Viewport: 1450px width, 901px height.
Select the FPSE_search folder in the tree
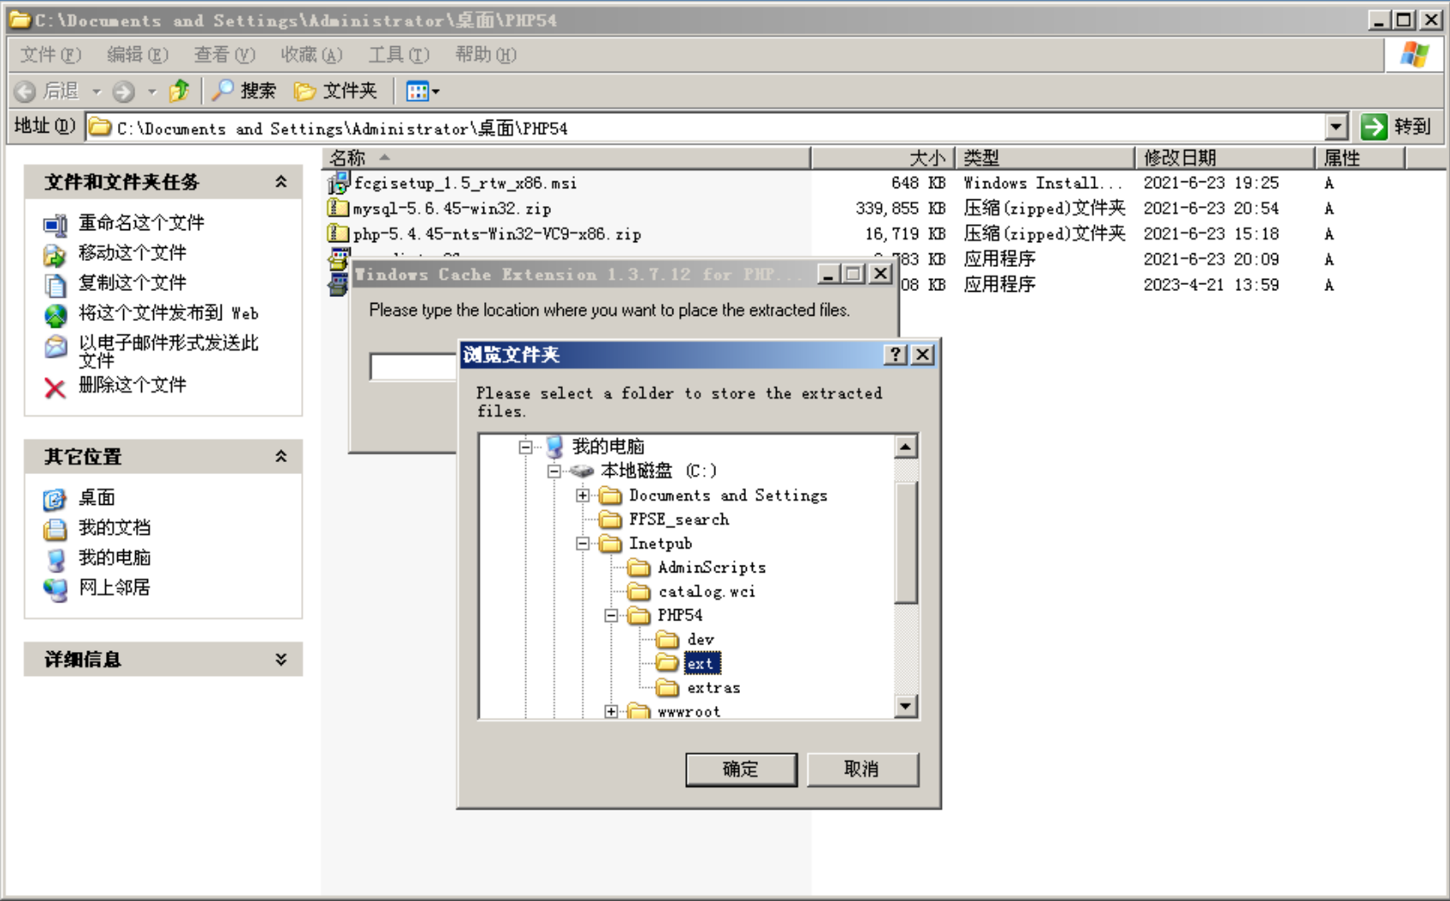(678, 519)
